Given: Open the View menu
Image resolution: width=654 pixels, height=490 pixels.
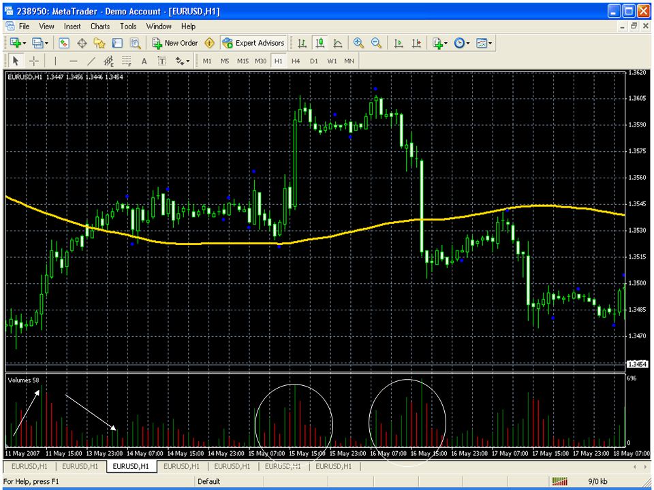Looking at the screenshot, I should tap(47, 27).
